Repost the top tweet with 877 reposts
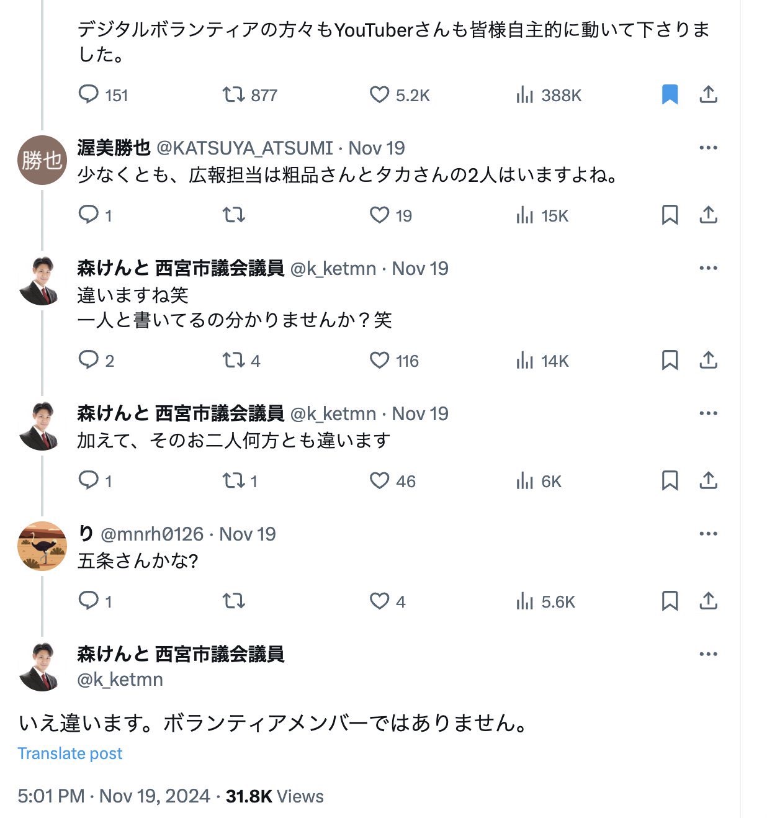This screenshot has width=767, height=818. point(233,95)
